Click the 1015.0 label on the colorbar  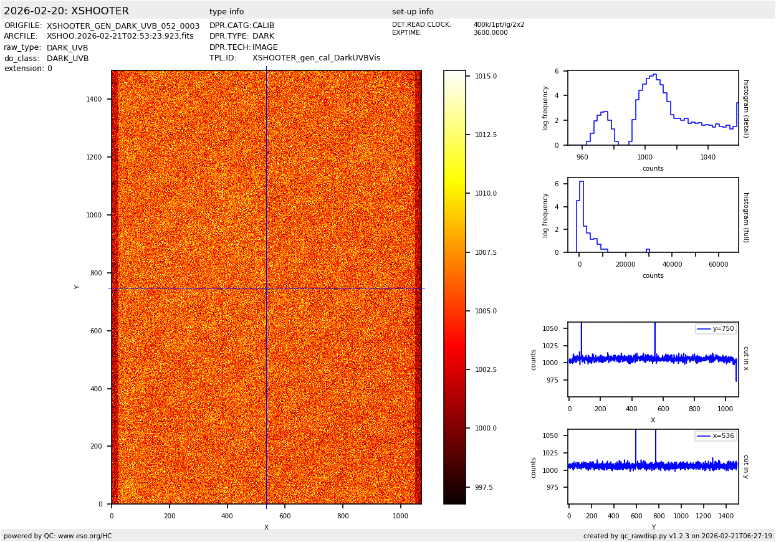click(486, 76)
